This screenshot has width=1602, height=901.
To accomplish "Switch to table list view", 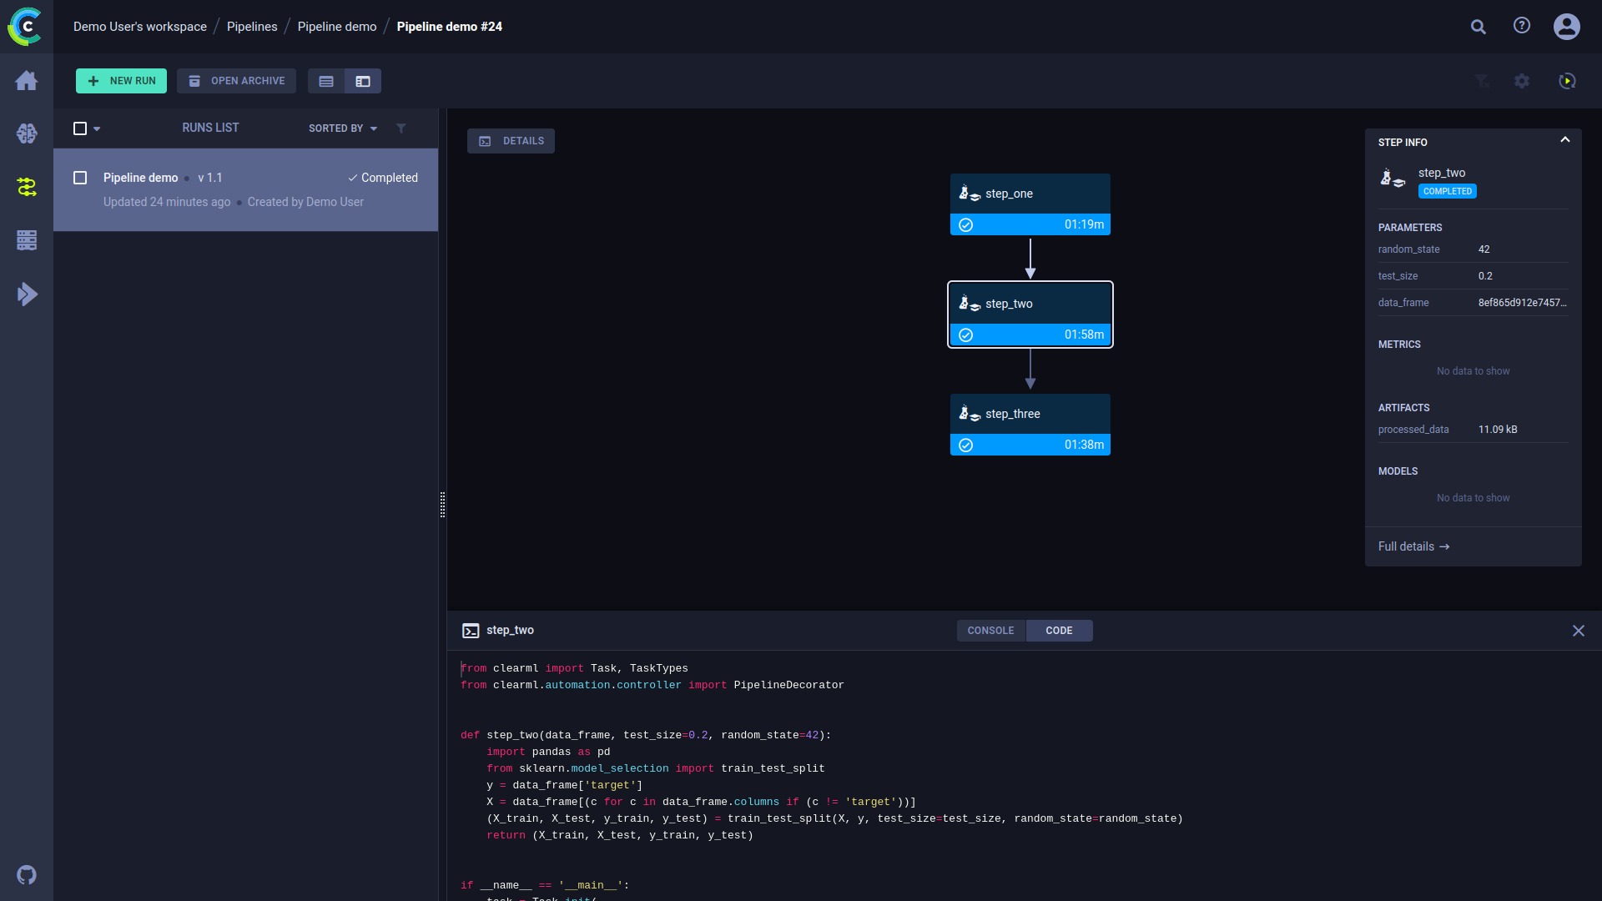I will coord(326,81).
